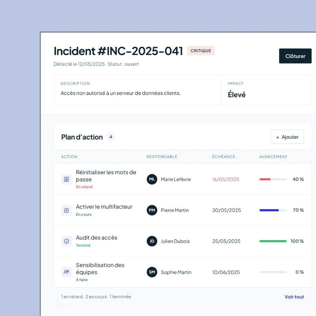Click the Détecté le 12/05/2025 status line
Viewport: 316px width, 316px height.
coord(96,64)
